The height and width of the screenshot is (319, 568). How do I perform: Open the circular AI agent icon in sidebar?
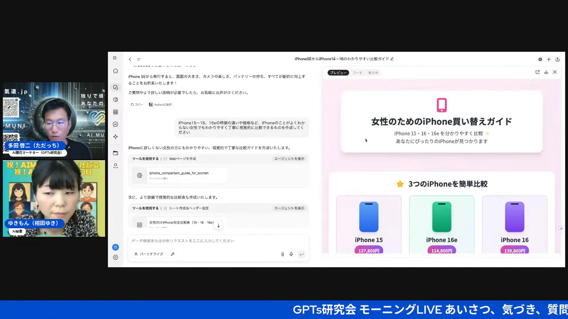(x=116, y=124)
